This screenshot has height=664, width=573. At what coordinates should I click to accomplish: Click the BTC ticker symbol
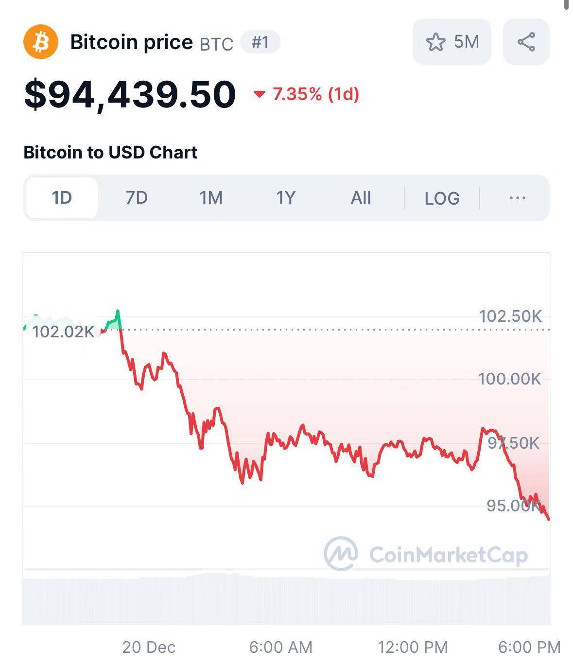[x=216, y=44]
